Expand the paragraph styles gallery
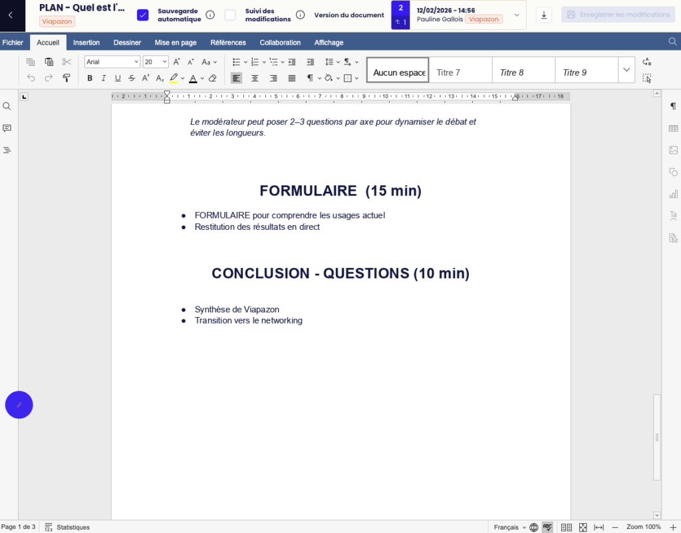The image size is (681, 533). [626, 70]
